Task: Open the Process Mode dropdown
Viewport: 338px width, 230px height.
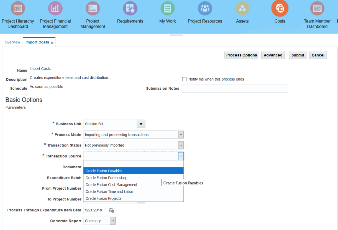Action: (x=181, y=135)
